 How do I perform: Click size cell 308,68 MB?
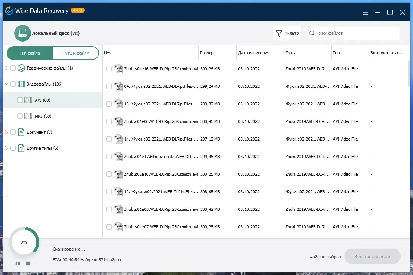(210, 192)
